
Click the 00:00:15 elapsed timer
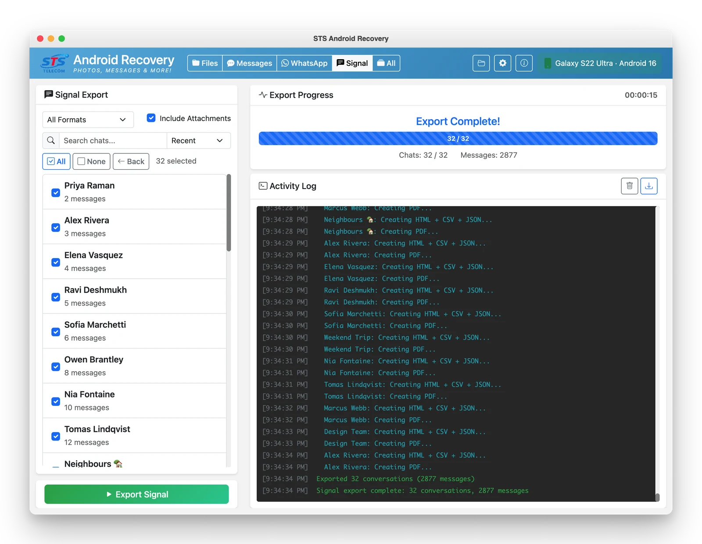click(641, 95)
